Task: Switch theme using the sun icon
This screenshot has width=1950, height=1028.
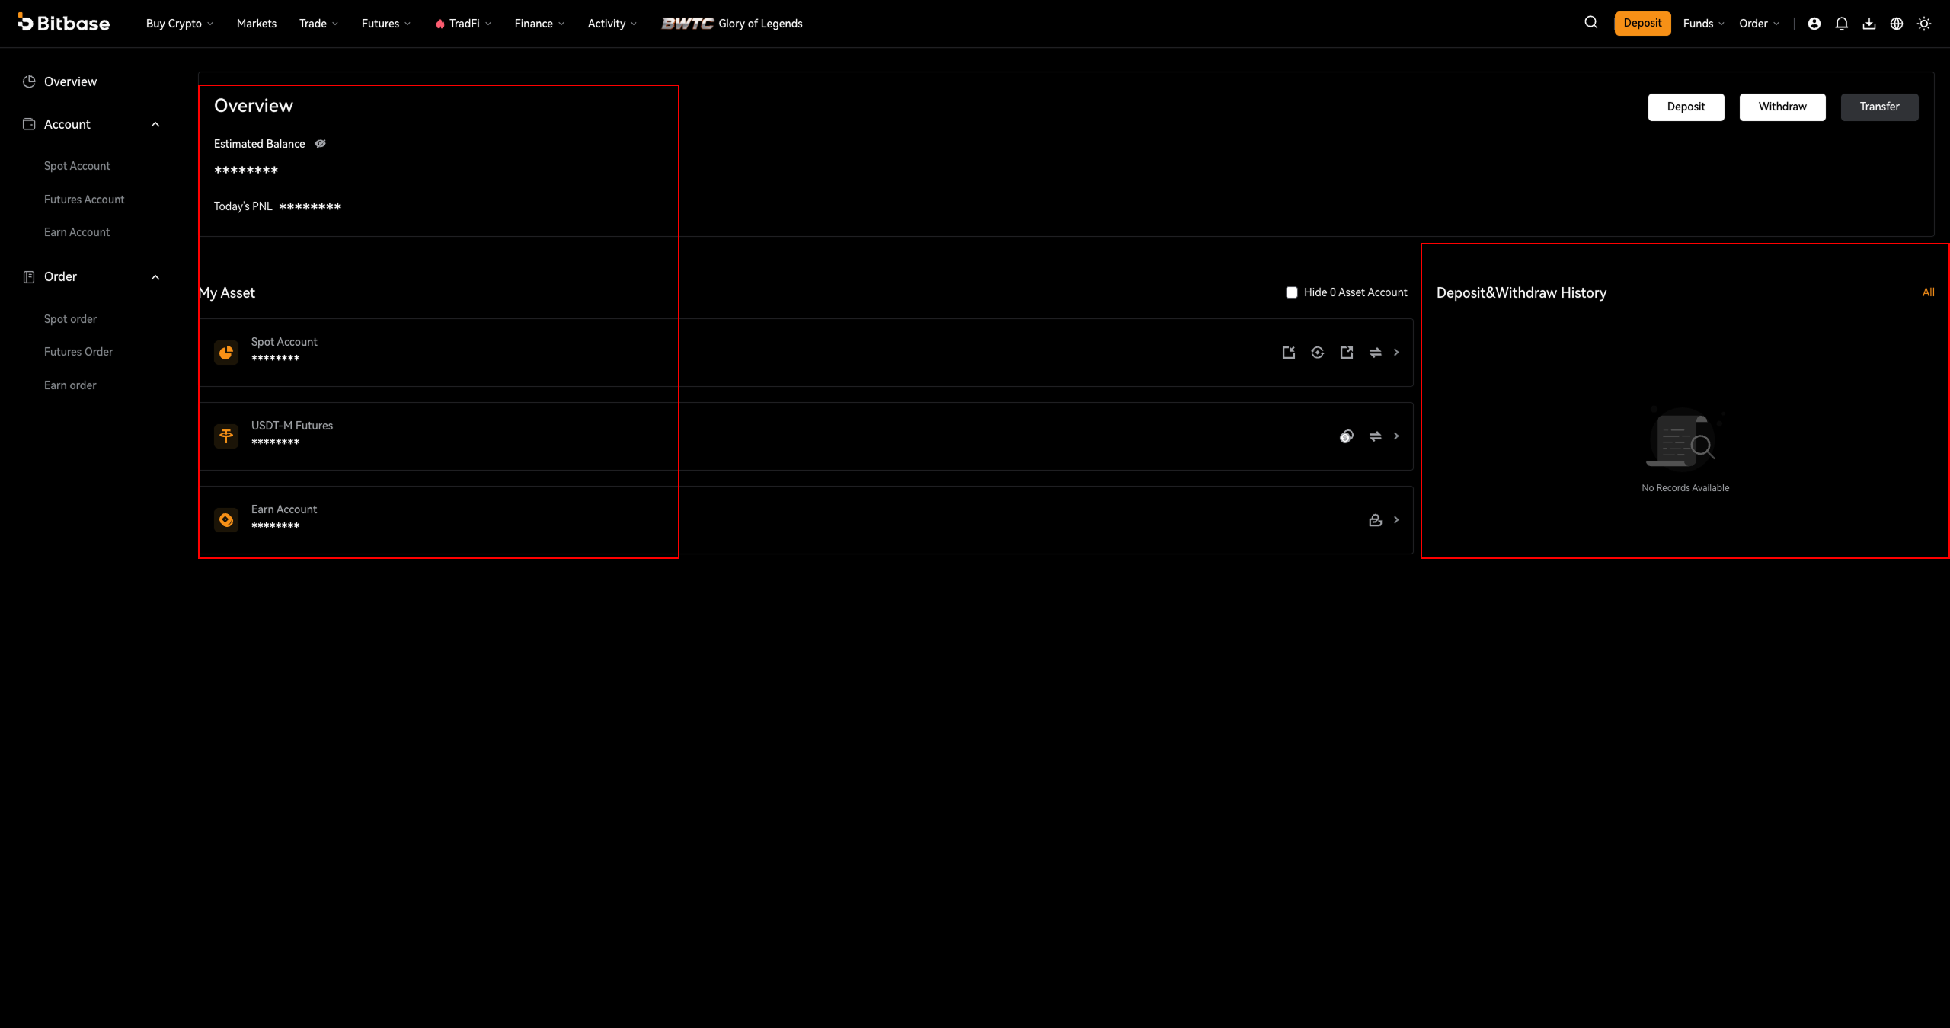Action: click(1924, 24)
